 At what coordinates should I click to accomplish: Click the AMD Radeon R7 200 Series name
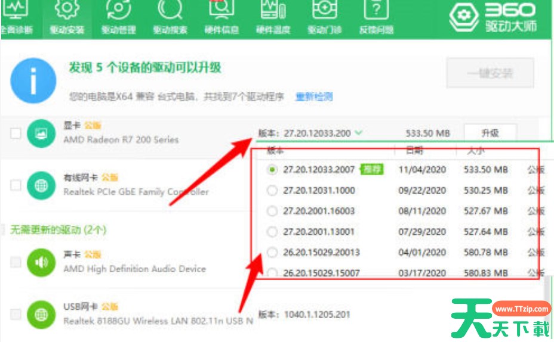pyautogui.click(x=121, y=139)
